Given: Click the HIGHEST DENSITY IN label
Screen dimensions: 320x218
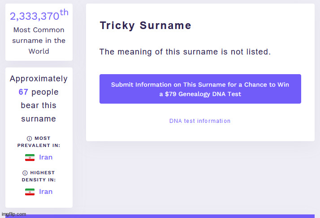Looking at the screenshot, I should click(x=39, y=176).
